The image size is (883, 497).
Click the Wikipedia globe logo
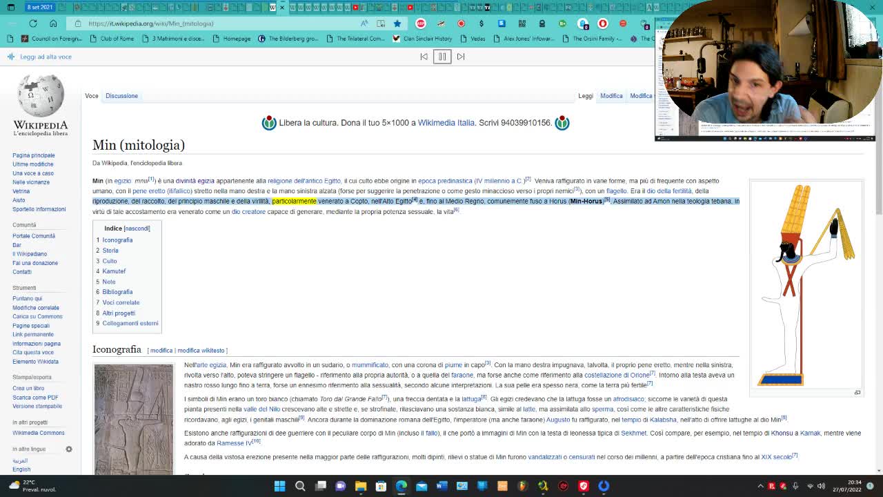coord(41,96)
